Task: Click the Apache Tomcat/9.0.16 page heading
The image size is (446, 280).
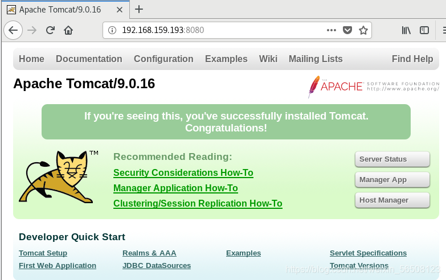Action: [84, 84]
